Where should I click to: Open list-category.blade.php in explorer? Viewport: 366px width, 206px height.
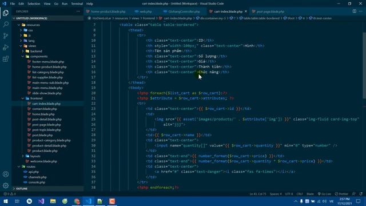(x=48, y=72)
